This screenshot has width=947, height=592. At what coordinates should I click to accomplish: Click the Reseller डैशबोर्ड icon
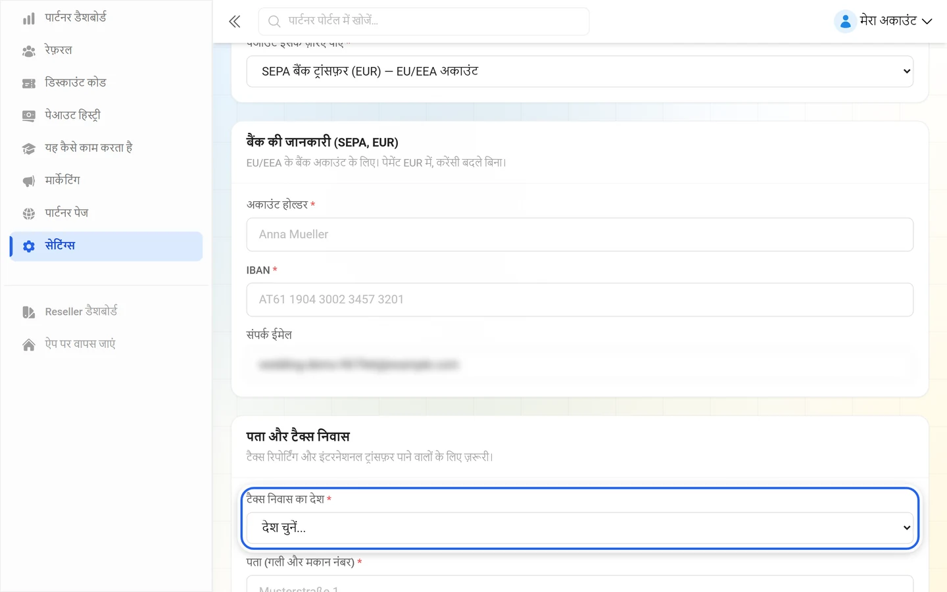point(29,312)
